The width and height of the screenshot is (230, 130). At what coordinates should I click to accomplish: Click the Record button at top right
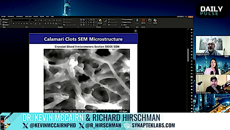[181, 16]
